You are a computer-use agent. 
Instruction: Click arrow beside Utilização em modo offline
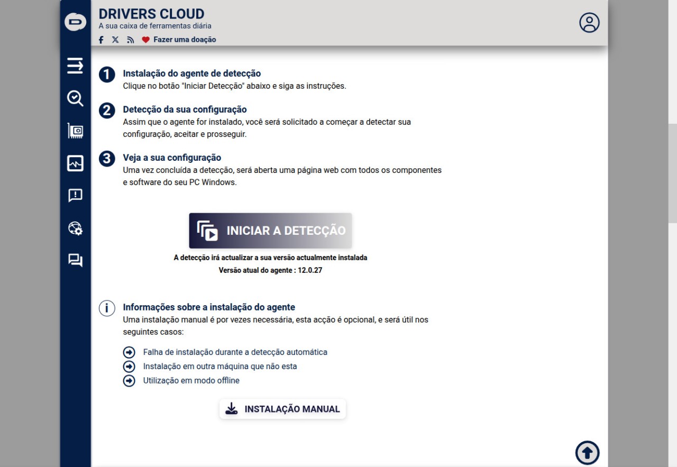tap(129, 381)
